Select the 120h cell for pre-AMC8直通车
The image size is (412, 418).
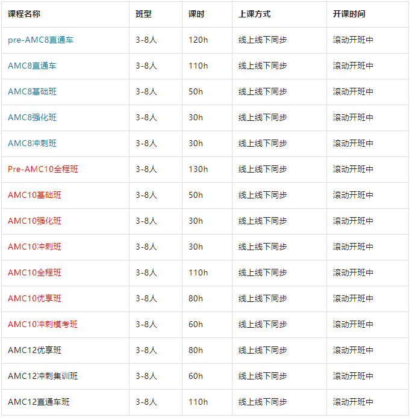pyautogui.click(x=207, y=40)
